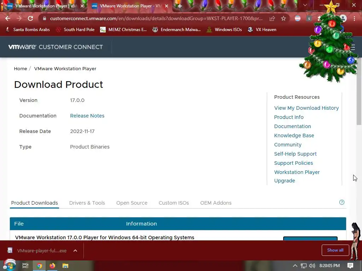Open the South Hard Pole bookmark
Image resolution: width=362 pixels, height=271 pixels.
(75, 30)
